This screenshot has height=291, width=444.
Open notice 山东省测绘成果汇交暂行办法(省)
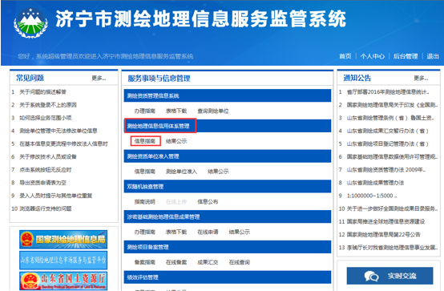pyautogui.click(x=387, y=131)
